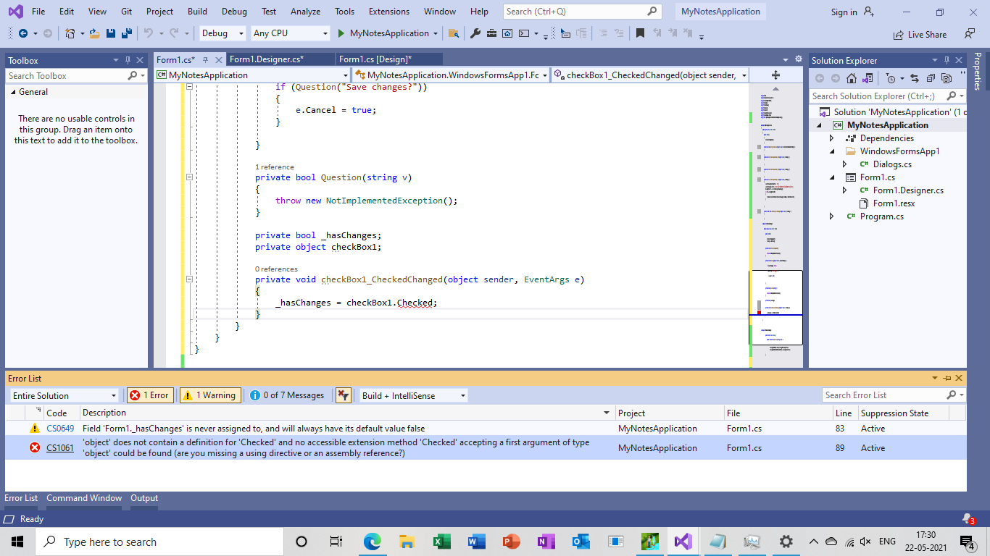The height and width of the screenshot is (556, 990).
Task: Open the File menu
Action: pos(38,12)
